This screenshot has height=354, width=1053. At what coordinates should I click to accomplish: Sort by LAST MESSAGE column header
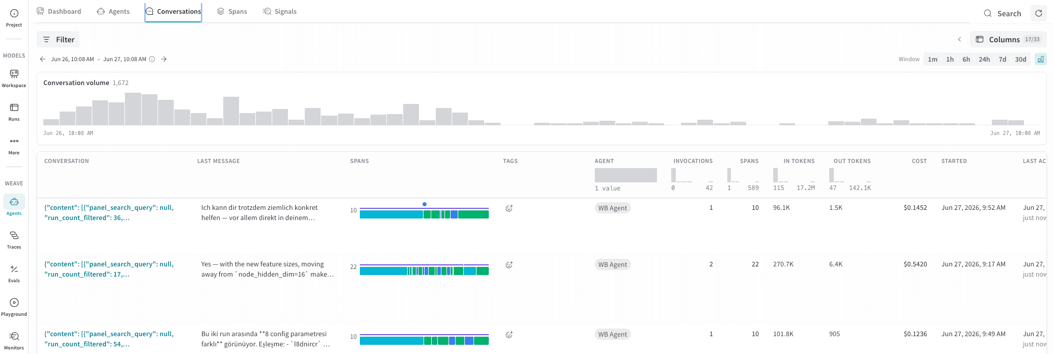point(218,161)
